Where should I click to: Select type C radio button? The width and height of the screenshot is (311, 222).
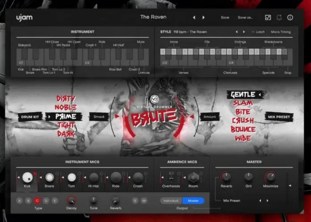pyautogui.click(x=37, y=200)
